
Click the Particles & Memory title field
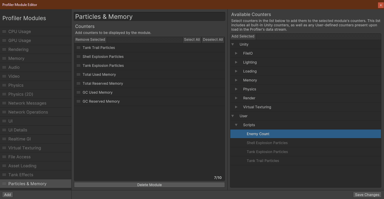click(x=149, y=16)
